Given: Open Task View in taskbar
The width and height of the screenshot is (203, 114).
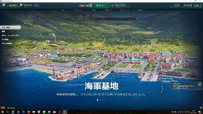Looking at the screenshot, I should click(8, 112).
